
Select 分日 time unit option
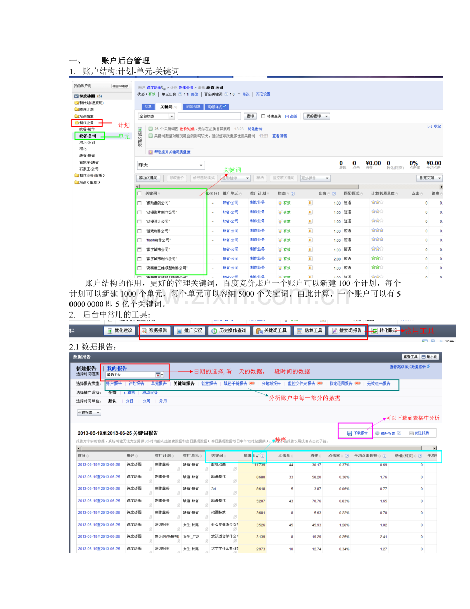click(x=129, y=401)
